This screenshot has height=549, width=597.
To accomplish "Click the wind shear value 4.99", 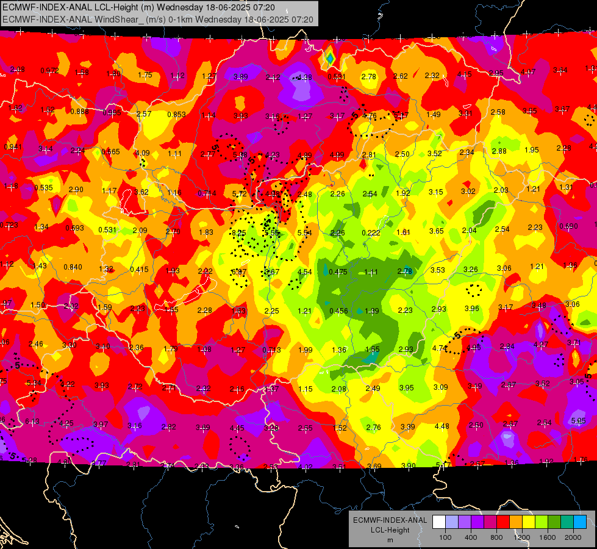I will click(337, 155).
